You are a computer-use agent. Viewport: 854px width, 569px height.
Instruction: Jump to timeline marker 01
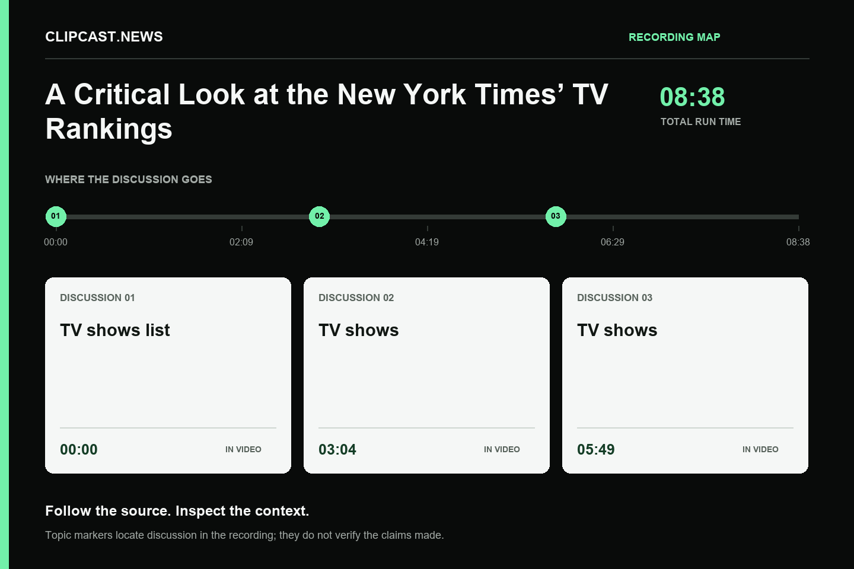pyautogui.click(x=56, y=216)
